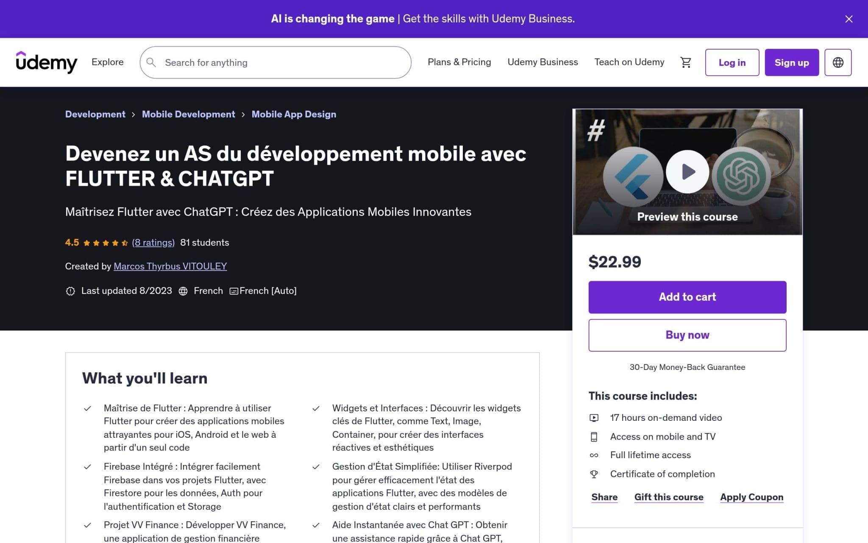Open the Udemy logo homepage link

click(x=47, y=62)
